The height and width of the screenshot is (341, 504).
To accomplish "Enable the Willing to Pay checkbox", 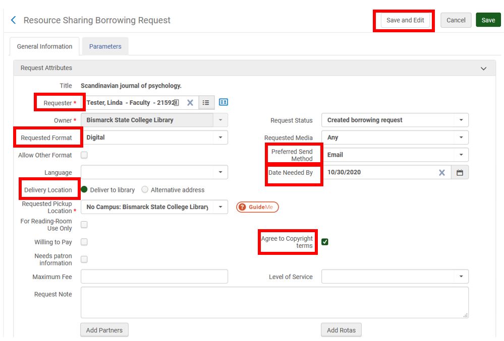I will tap(84, 241).
